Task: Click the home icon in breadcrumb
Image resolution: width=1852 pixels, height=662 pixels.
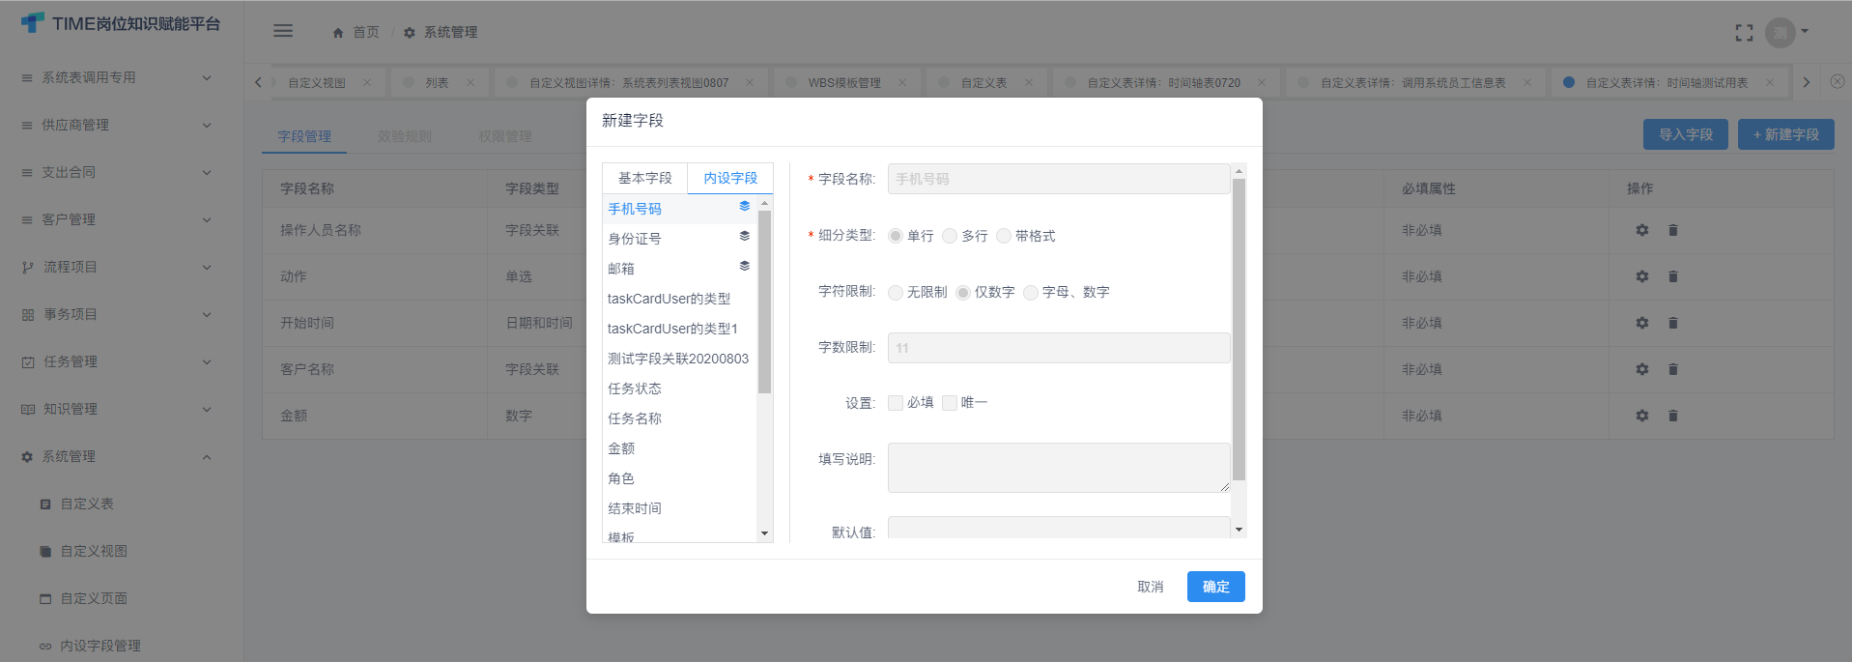Action: 338,33
